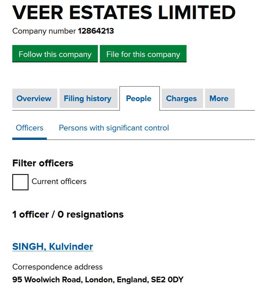Viewport: 255px width, 288px height.
Task: Click the VEER ESTATES LIMITED heading
Action: (x=124, y=13)
